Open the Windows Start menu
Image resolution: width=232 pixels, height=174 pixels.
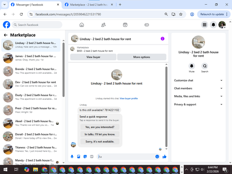click(6, 170)
